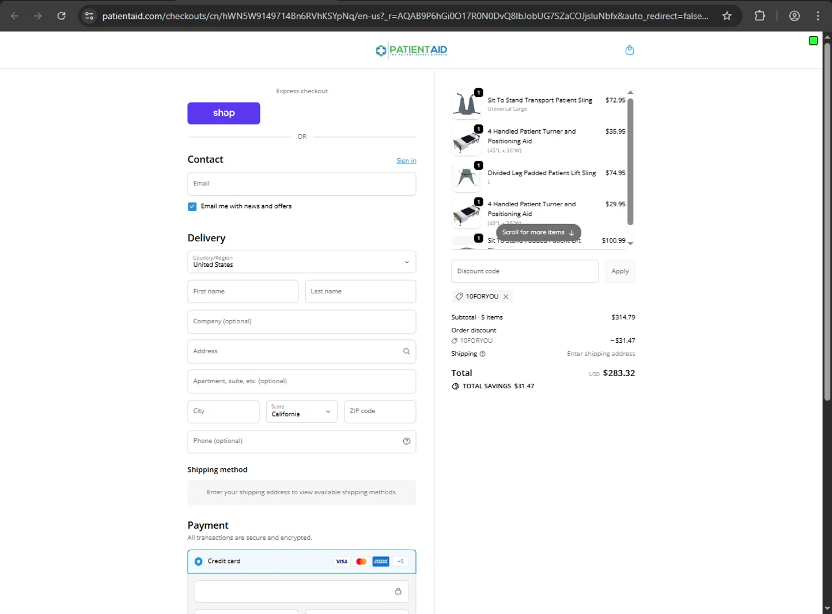Image resolution: width=832 pixels, height=614 pixels.
Task: Click the PatientAid logo
Action: point(411,50)
